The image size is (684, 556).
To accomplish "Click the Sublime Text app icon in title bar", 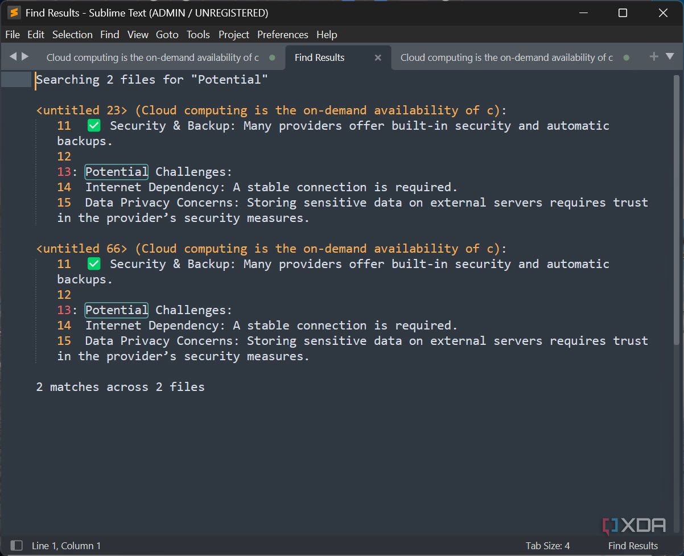I will [x=14, y=13].
